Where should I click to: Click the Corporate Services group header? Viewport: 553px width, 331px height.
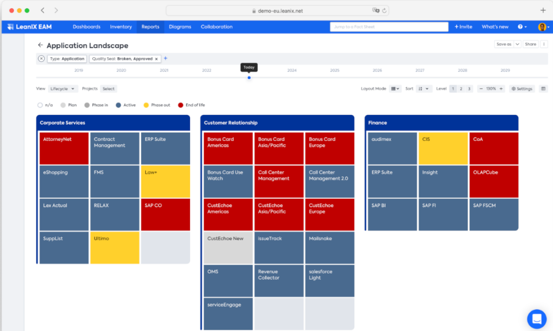(113, 123)
